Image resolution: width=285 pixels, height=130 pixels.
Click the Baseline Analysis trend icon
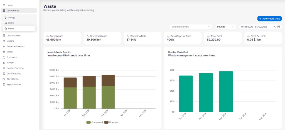[x=4, y=46]
